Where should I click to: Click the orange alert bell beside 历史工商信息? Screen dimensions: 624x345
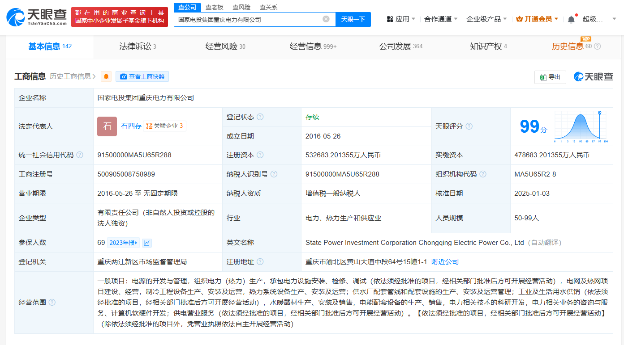click(106, 76)
